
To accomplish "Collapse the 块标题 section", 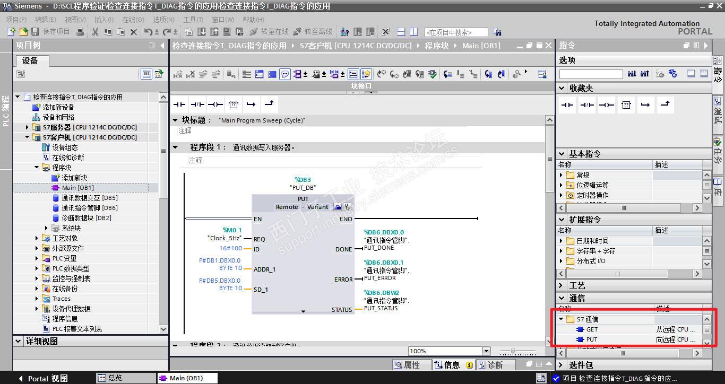I will pos(175,120).
